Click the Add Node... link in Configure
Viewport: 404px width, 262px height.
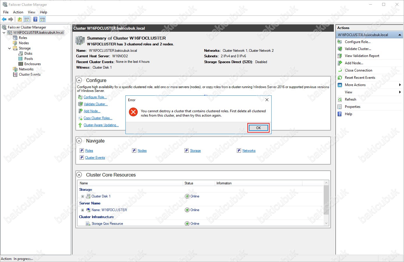(92, 111)
